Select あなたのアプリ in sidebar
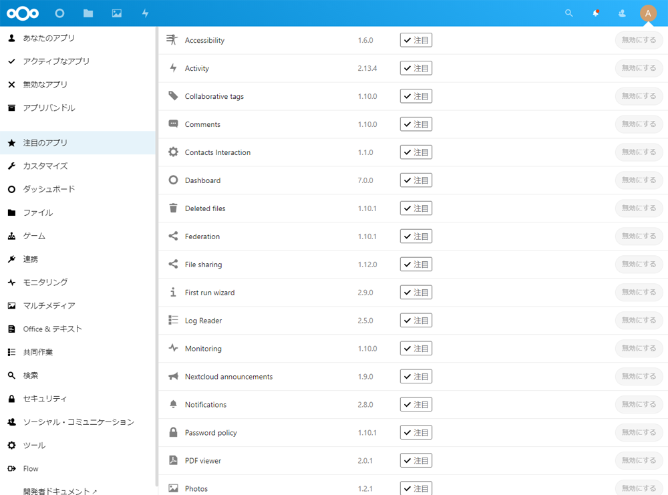The width and height of the screenshot is (668, 495). (x=78, y=38)
